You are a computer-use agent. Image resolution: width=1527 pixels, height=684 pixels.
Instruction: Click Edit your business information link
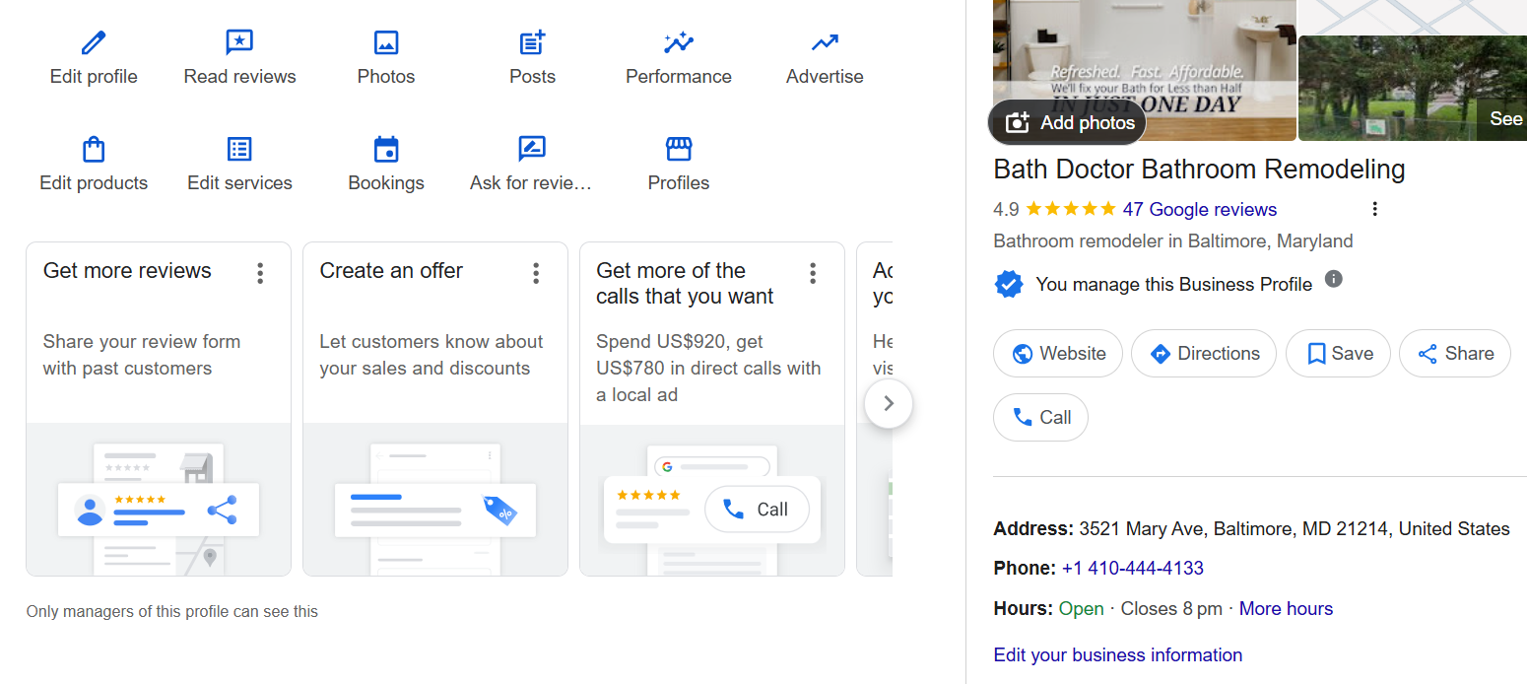pos(1118,655)
